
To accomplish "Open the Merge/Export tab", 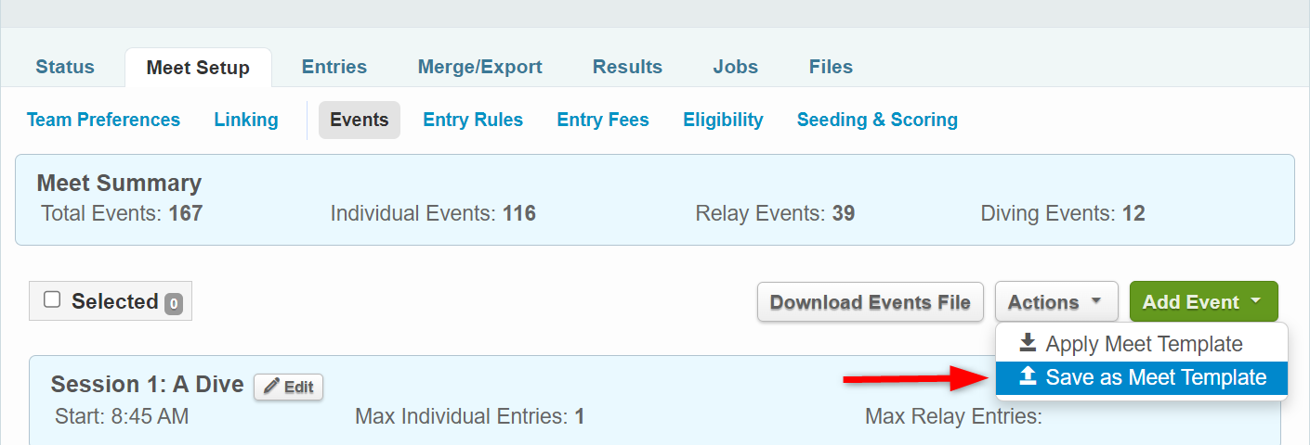I will 480,67.
